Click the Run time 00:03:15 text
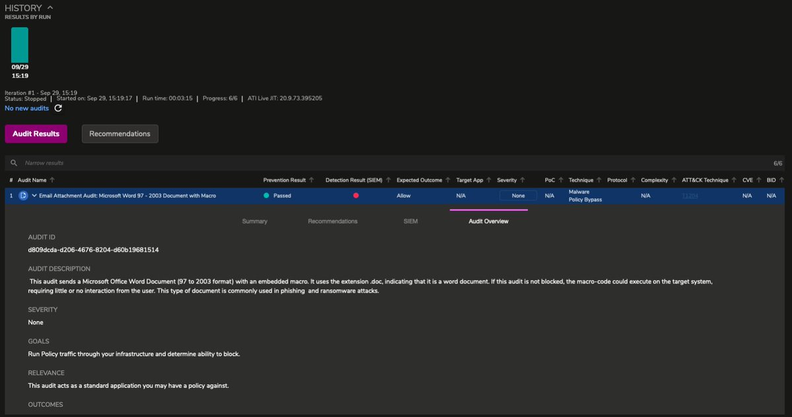 [x=168, y=99]
